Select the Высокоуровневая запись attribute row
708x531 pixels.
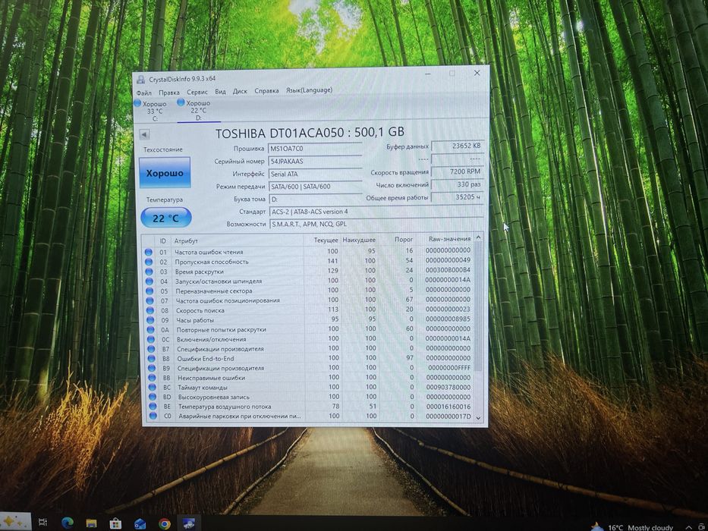tap(311, 397)
